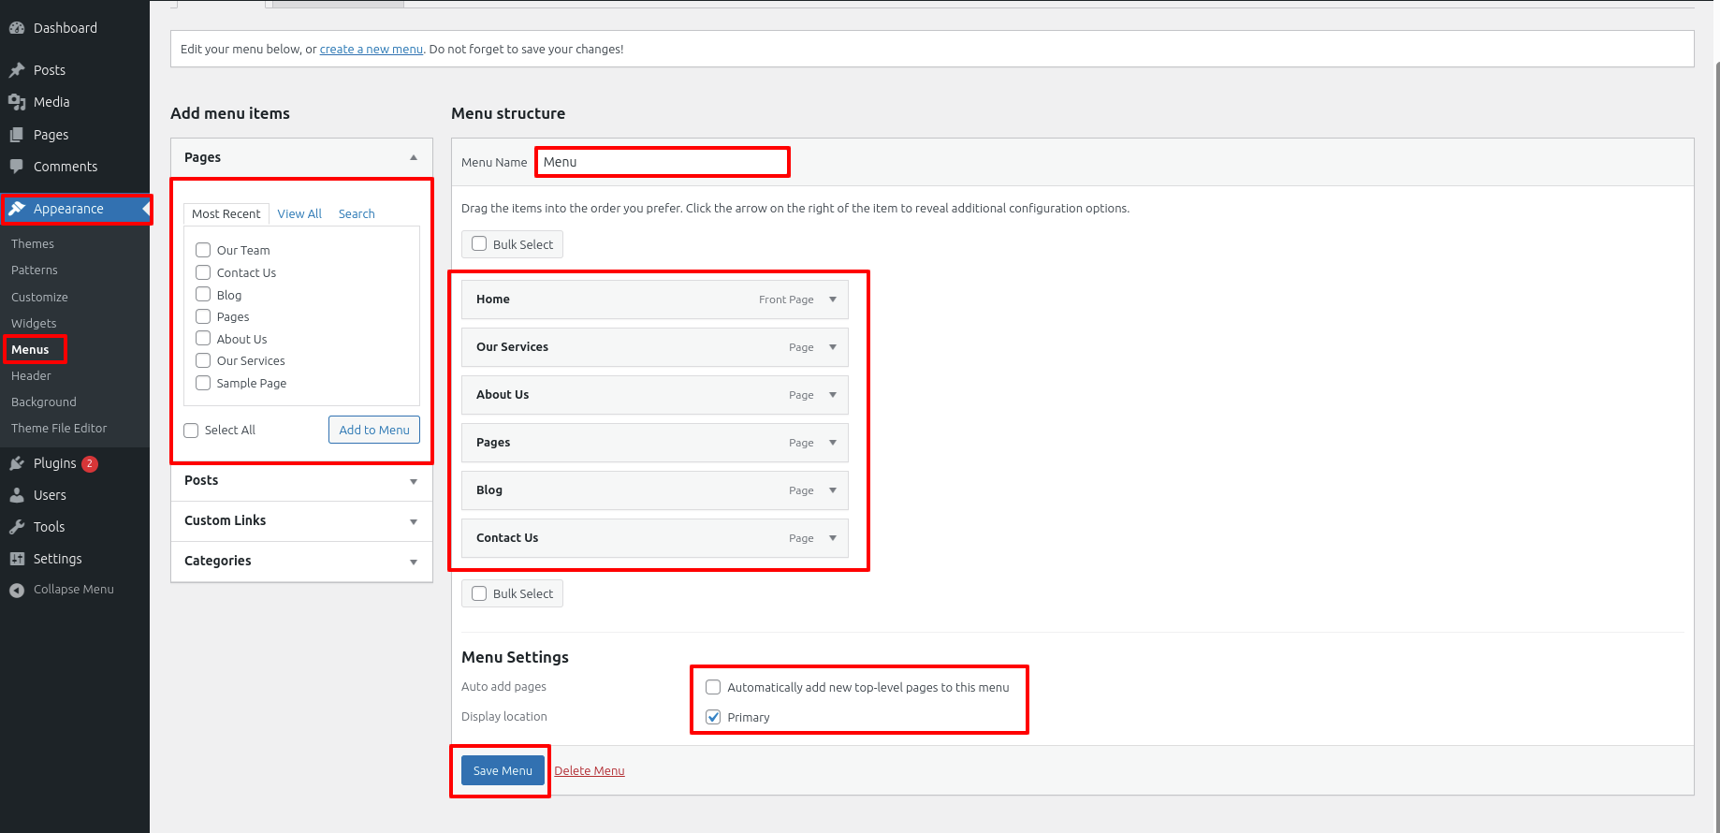Open the Widgets submenu item
This screenshot has height=833, width=1720.
[x=34, y=323]
